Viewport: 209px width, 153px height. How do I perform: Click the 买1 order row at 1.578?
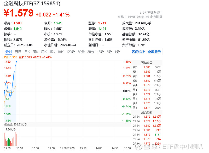(x=147, y=90)
